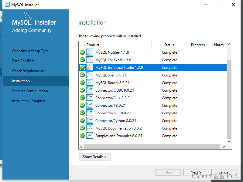The image size is (243, 182).
Task: Click Complete status for Connector/Python 8.0.21
Action: point(169,120)
